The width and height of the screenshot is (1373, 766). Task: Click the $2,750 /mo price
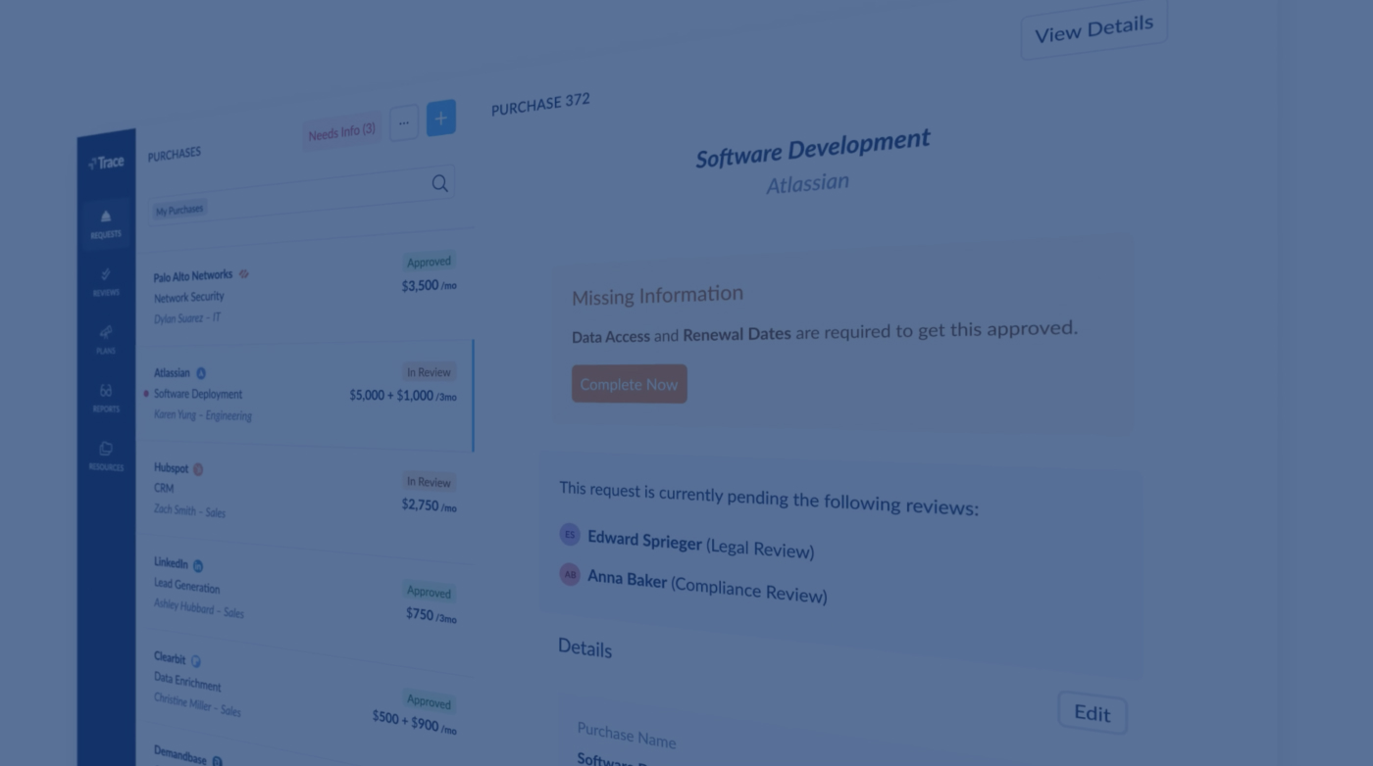pyautogui.click(x=429, y=505)
